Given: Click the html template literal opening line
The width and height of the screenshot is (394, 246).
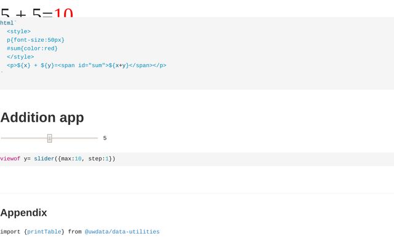Looking at the screenshot, I should (x=8, y=23).
